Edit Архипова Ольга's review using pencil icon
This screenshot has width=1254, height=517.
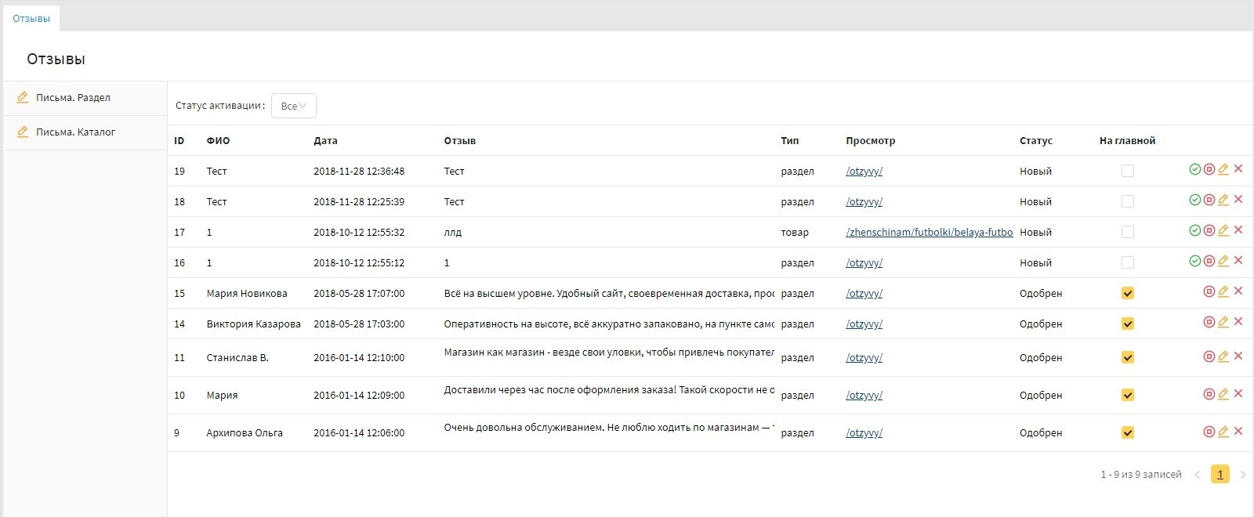click(x=1223, y=432)
